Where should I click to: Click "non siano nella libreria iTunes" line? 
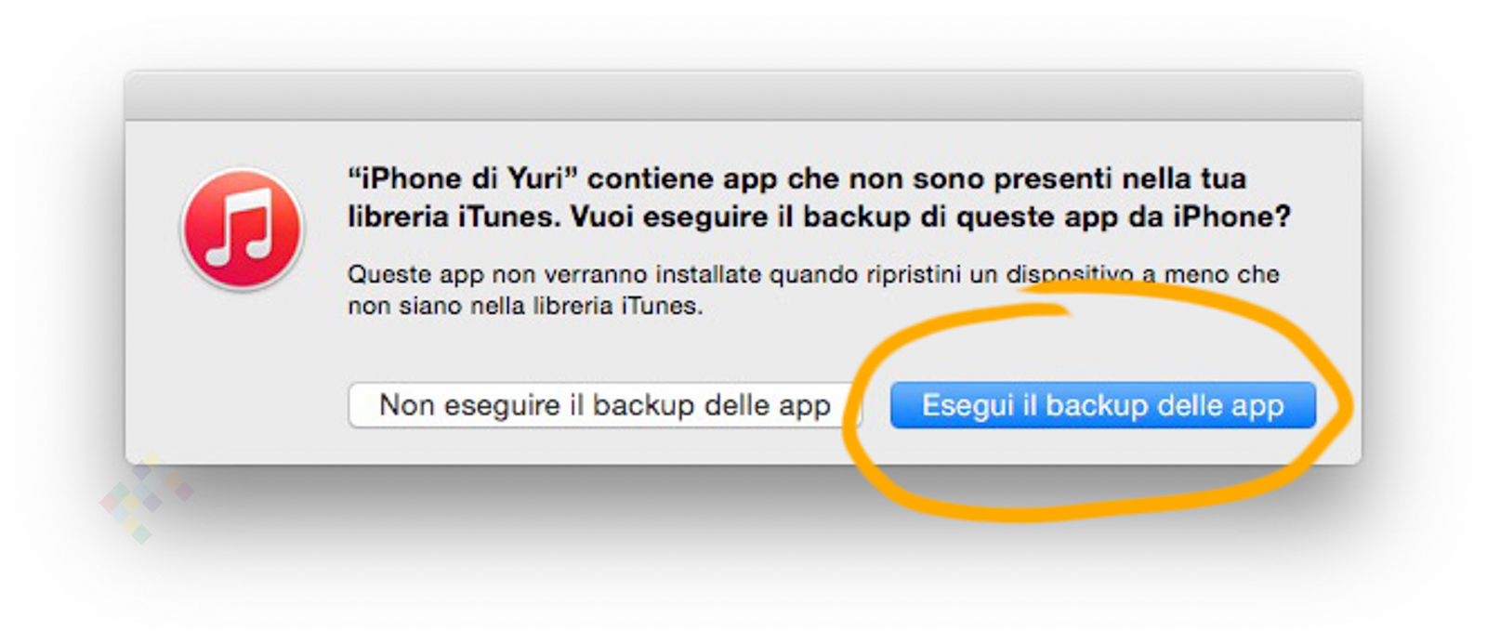(x=525, y=306)
